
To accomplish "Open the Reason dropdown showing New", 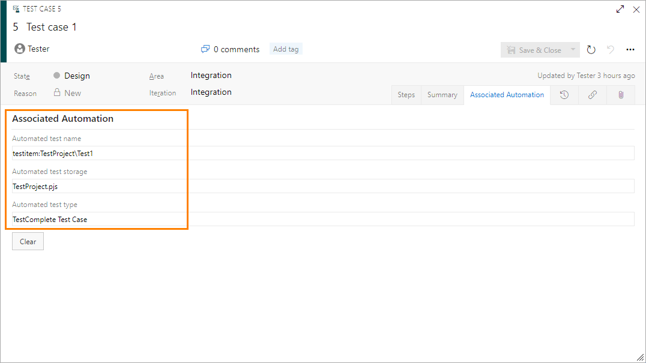I will tap(72, 92).
